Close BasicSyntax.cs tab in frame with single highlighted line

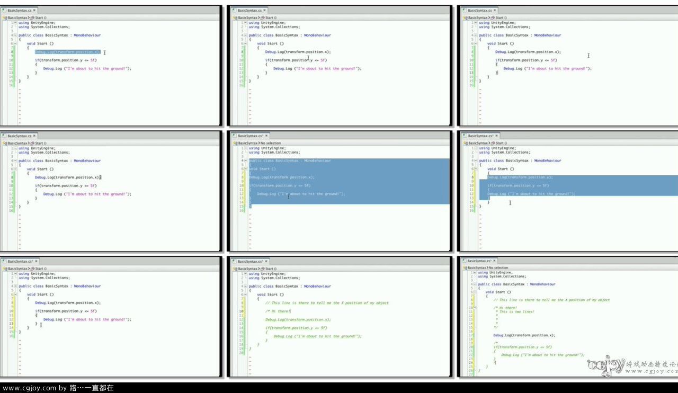coord(34,10)
